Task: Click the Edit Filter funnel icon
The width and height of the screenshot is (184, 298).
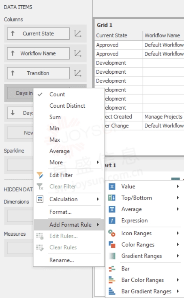Action: [x=40, y=175]
